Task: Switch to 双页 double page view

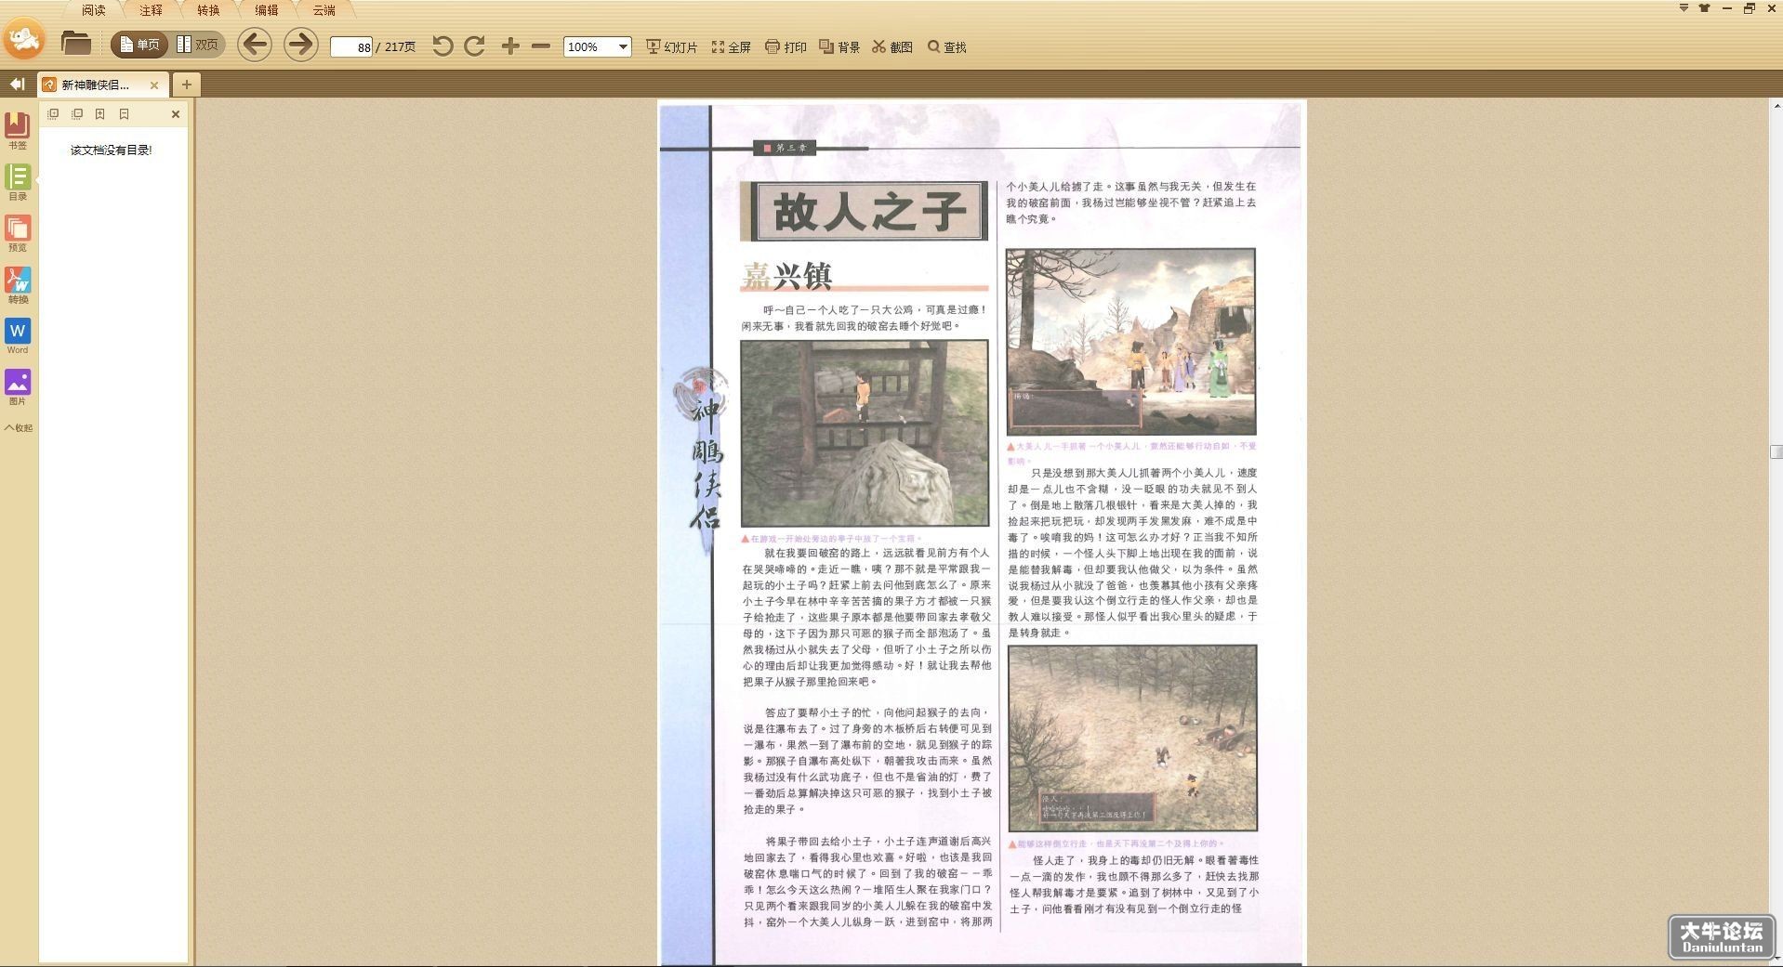Action: coord(197,45)
